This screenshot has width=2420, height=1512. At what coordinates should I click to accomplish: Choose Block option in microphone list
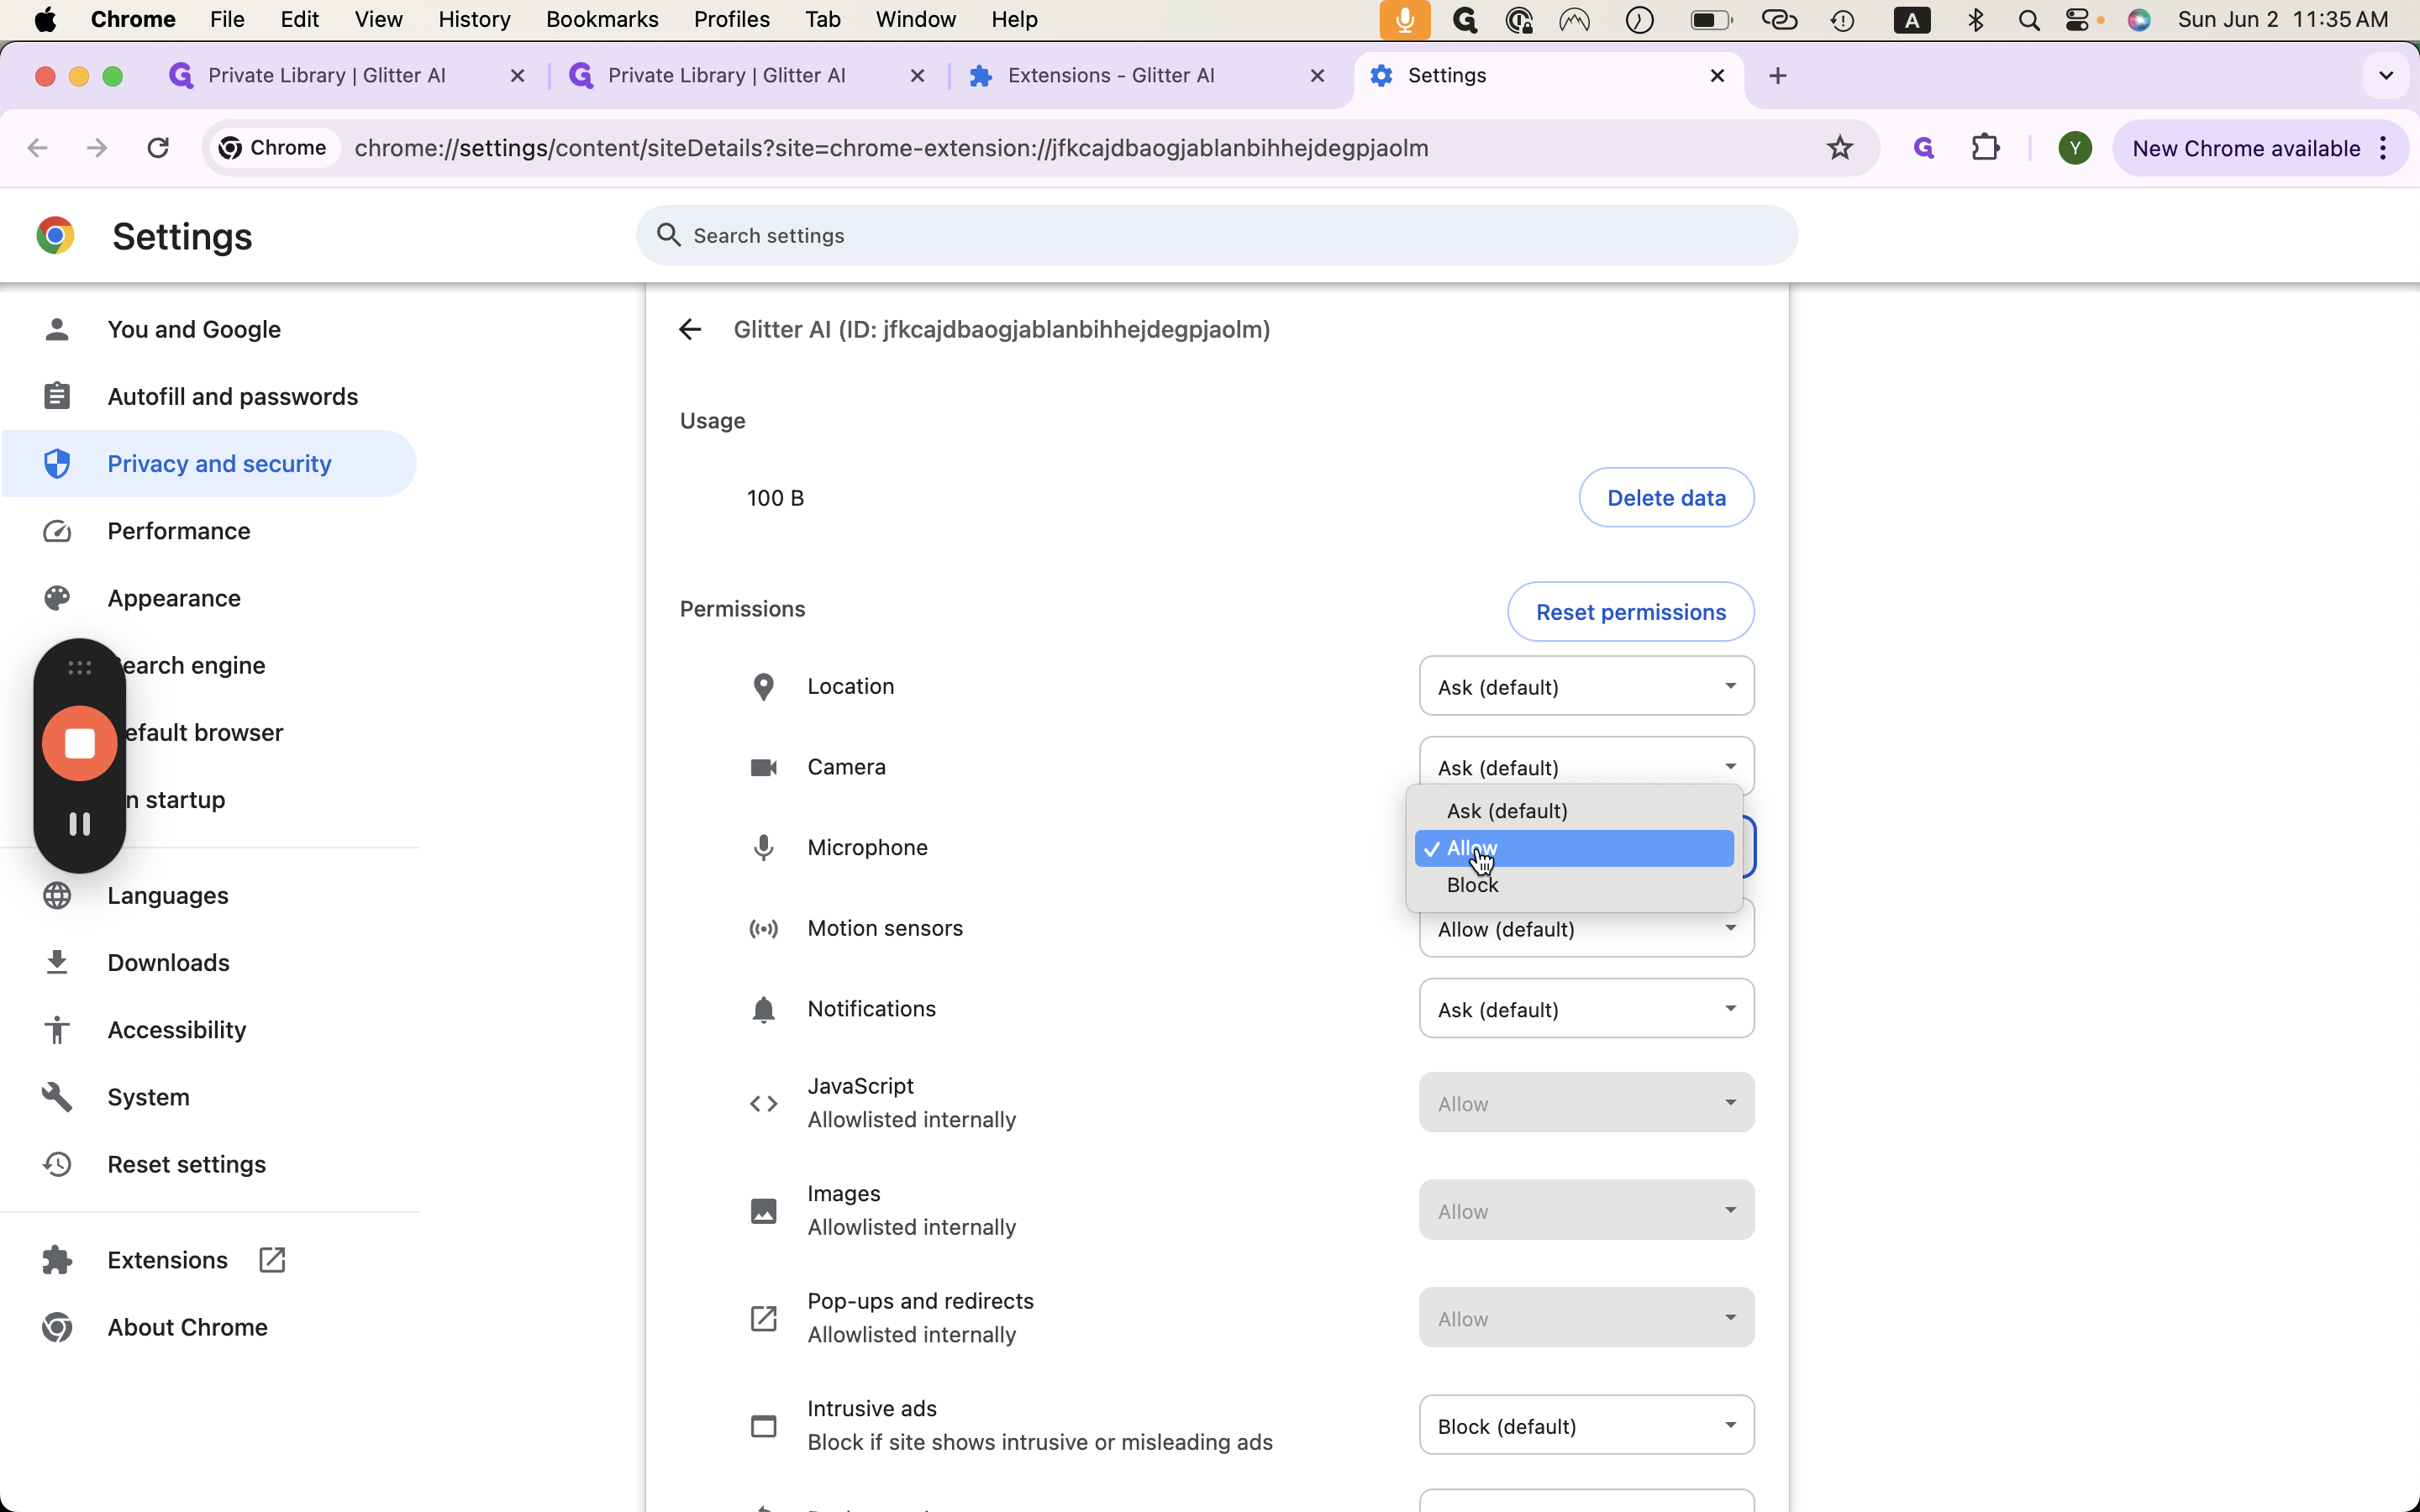(x=1574, y=885)
